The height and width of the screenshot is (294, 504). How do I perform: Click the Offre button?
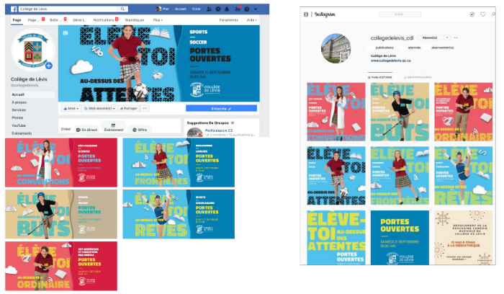140,130
